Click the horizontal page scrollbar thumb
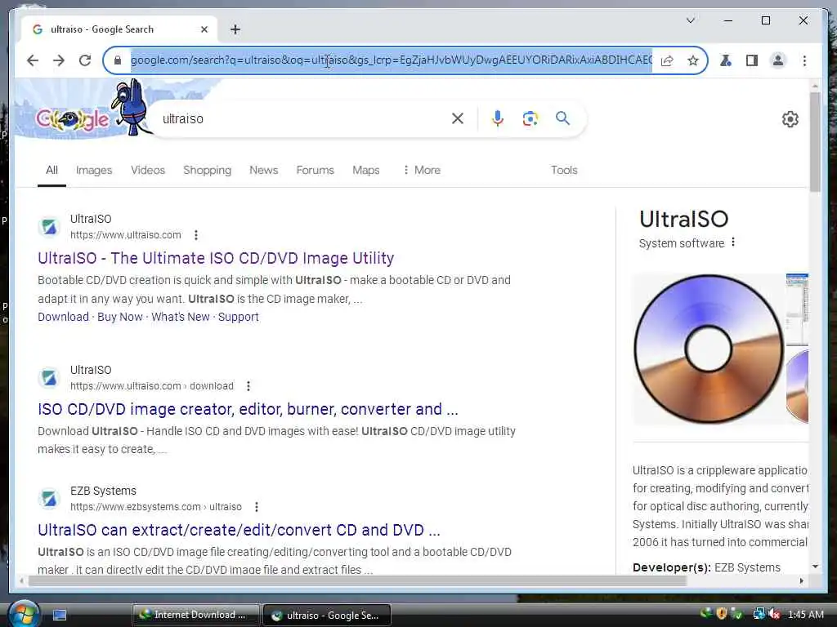 point(356,580)
